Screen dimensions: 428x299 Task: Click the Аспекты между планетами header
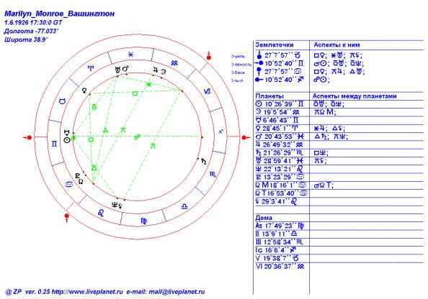point(355,96)
